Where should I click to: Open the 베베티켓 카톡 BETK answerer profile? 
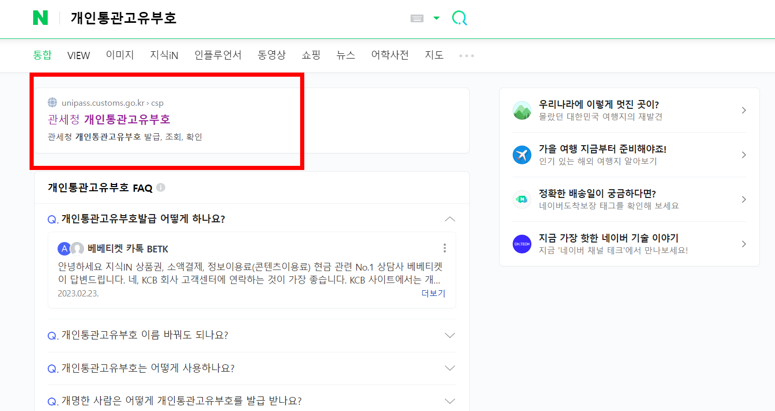pos(128,249)
